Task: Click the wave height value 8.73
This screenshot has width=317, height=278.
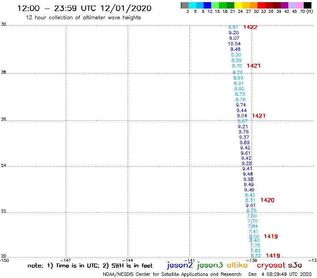Action: [240, 94]
